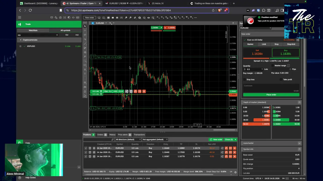Enable the Market range checkbox

[x=273, y=66]
